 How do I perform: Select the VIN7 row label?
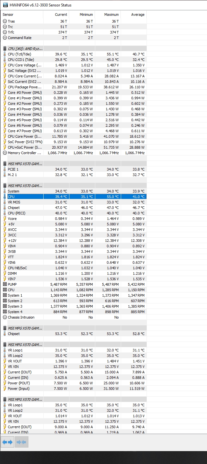click(12, 279)
